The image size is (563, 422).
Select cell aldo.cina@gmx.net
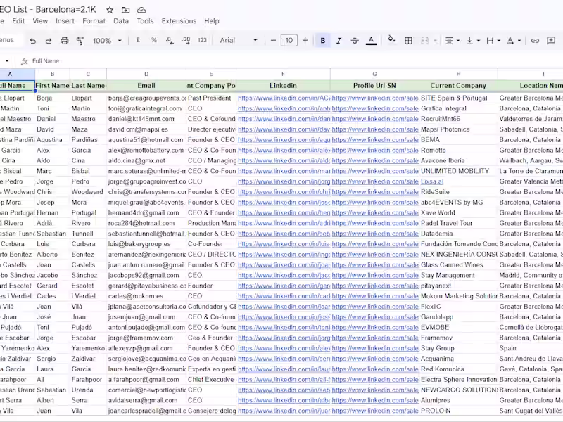pyautogui.click(x=146, y=160)
